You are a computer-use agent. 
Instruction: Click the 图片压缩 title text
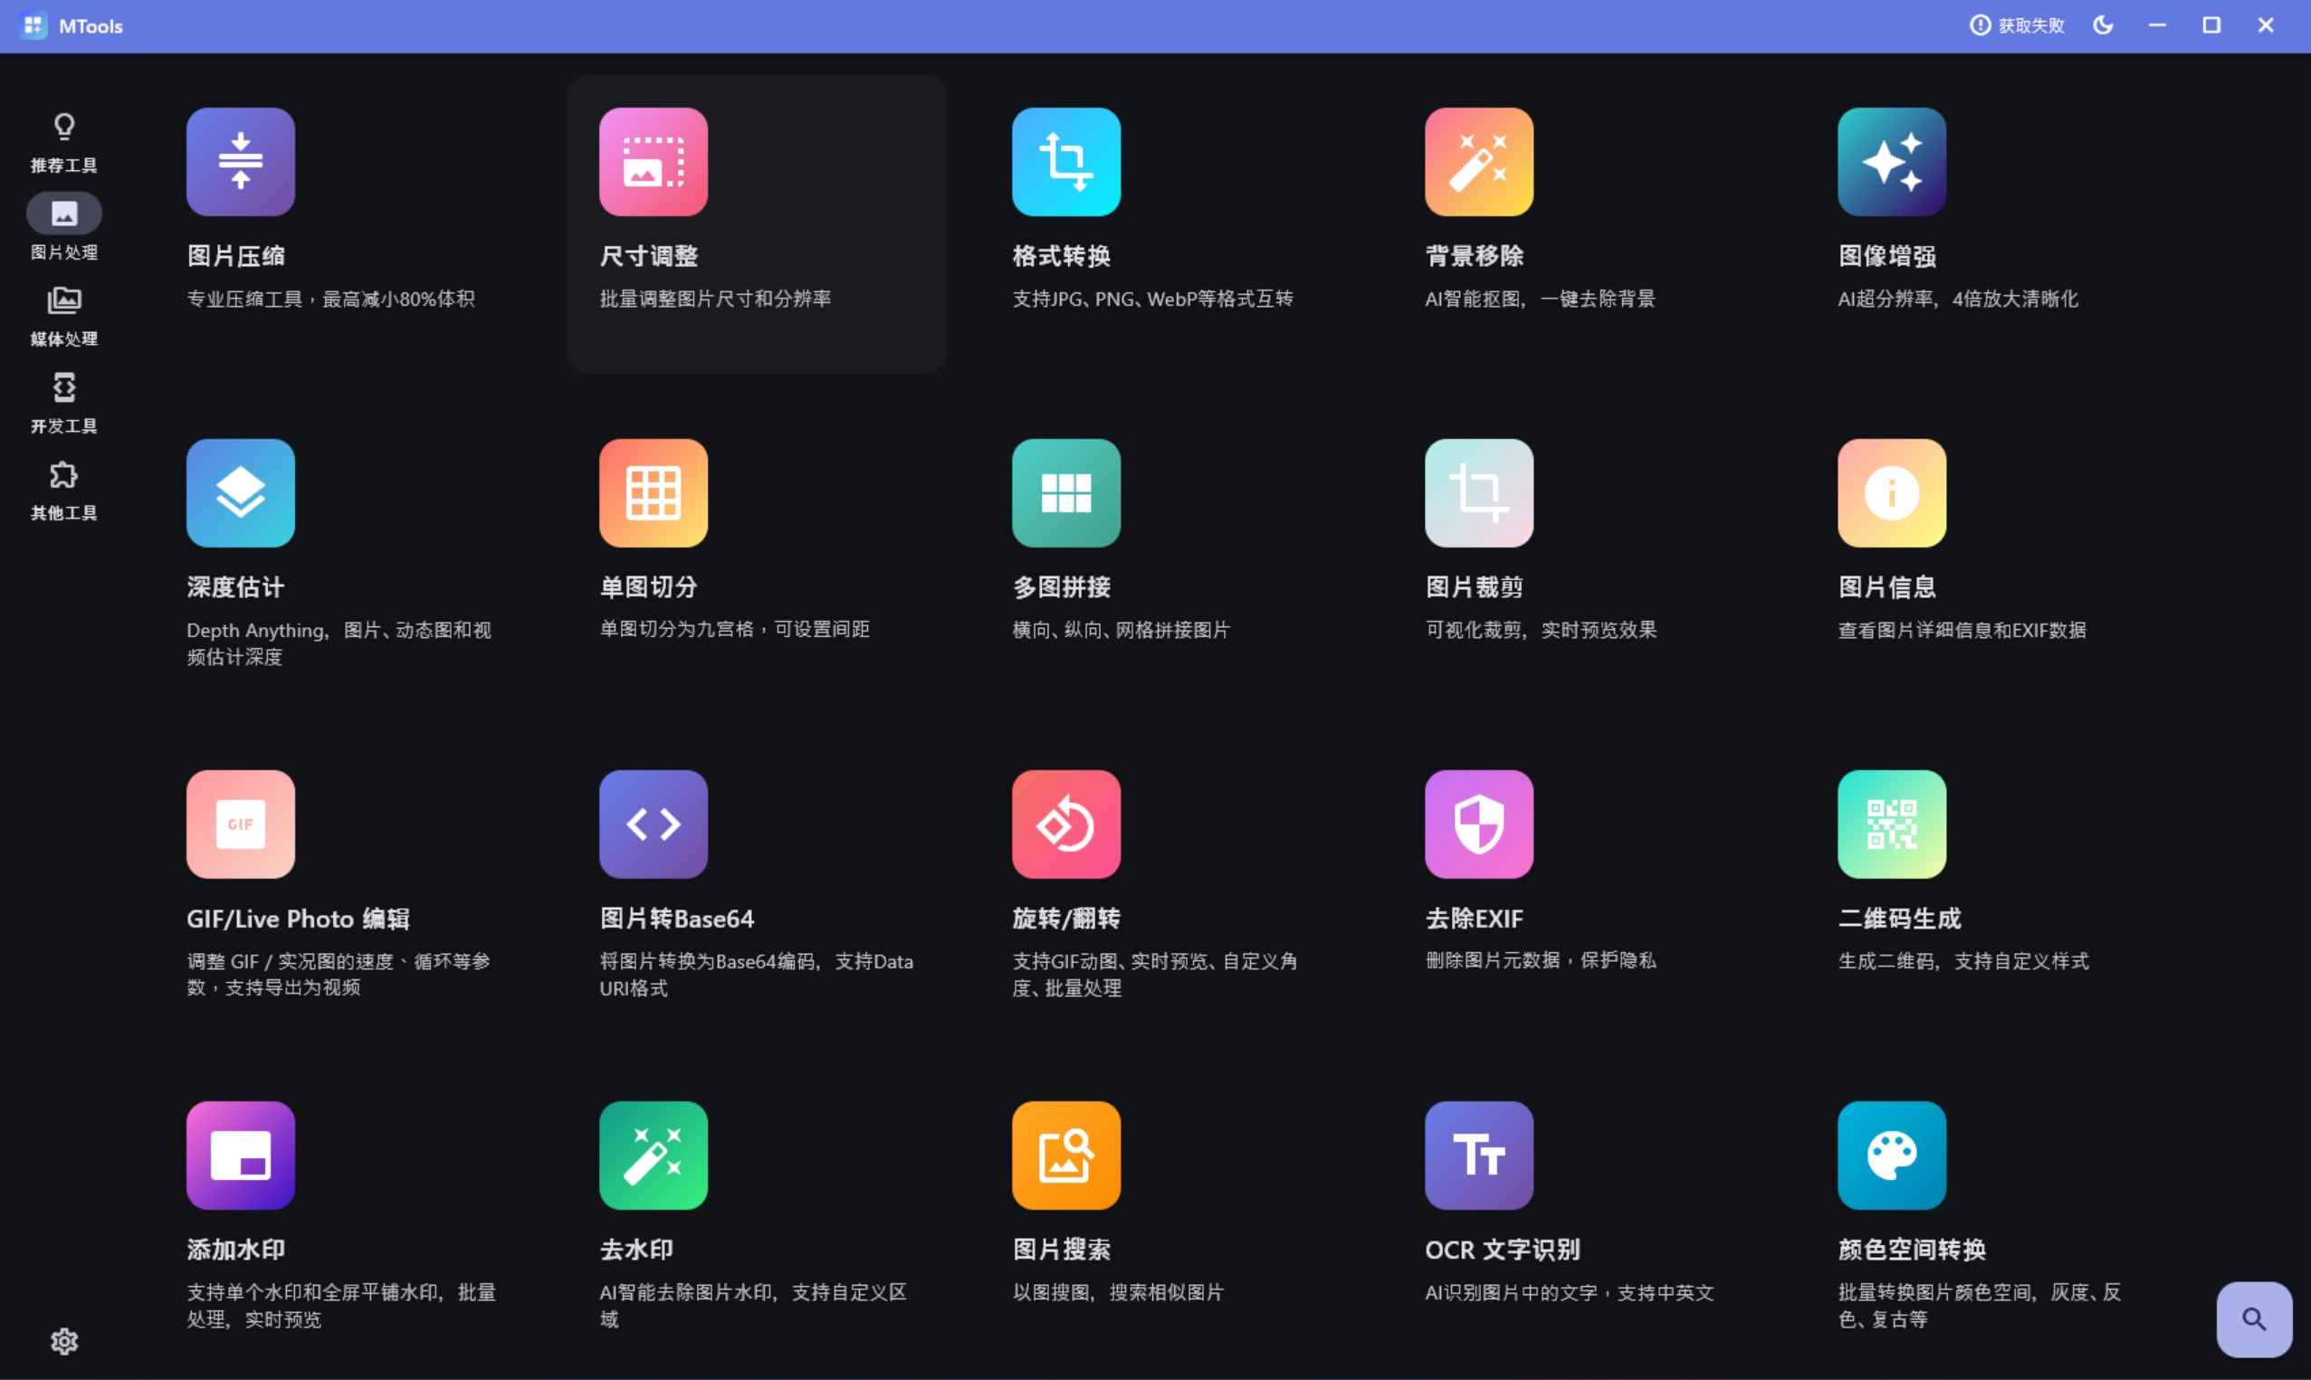coord(235,256)
